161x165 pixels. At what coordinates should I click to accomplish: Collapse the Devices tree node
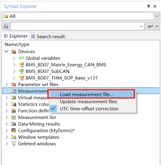tap(6, 52)
